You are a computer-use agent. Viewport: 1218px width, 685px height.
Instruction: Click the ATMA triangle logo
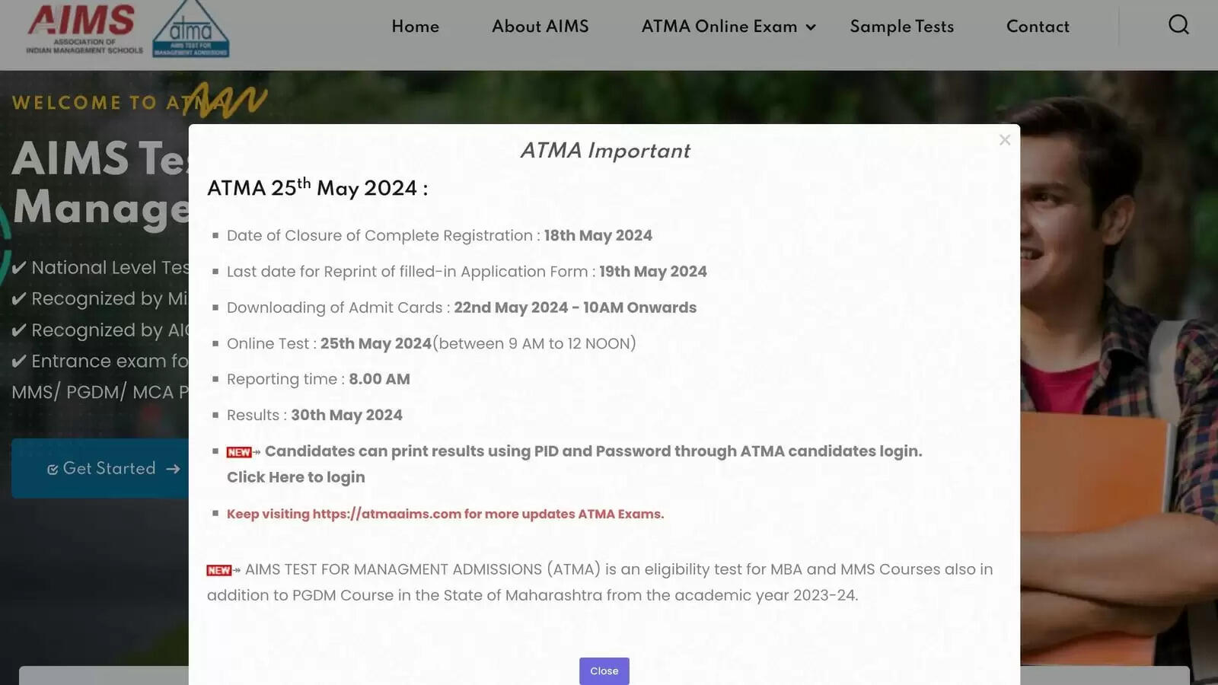pyautogui.click(x=190, y=29)
